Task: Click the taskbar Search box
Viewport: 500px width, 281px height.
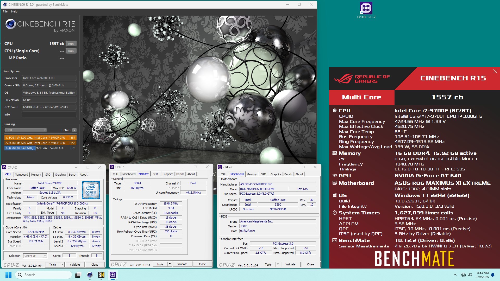Action: [x=43, y=275]
